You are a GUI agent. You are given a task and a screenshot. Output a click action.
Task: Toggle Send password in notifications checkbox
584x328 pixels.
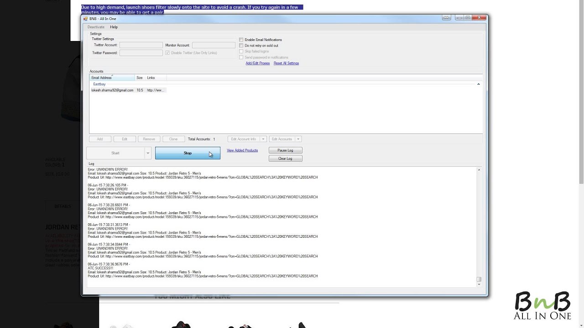(x=241, y=57)
